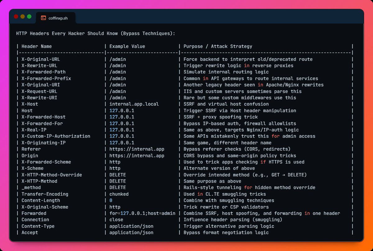Click 'Trigger SSRF via Host header manipulation'
Viewport: 373px width, 251px height.
point(240,111)
